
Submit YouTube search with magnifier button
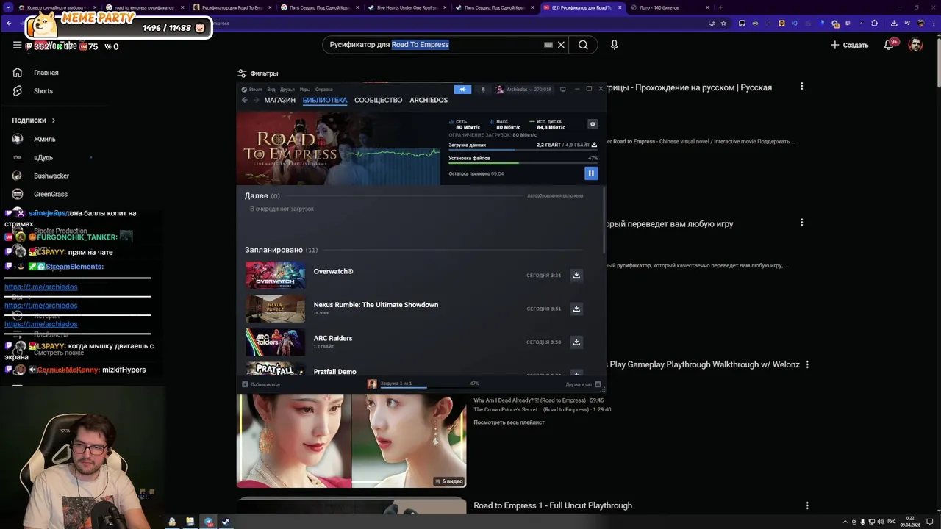click(x=583, y=45)
